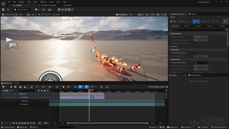This screenshot has height=129, width=229.
Task: Open Niagara debugger settings gear
Action: click(x=227, y=30)
